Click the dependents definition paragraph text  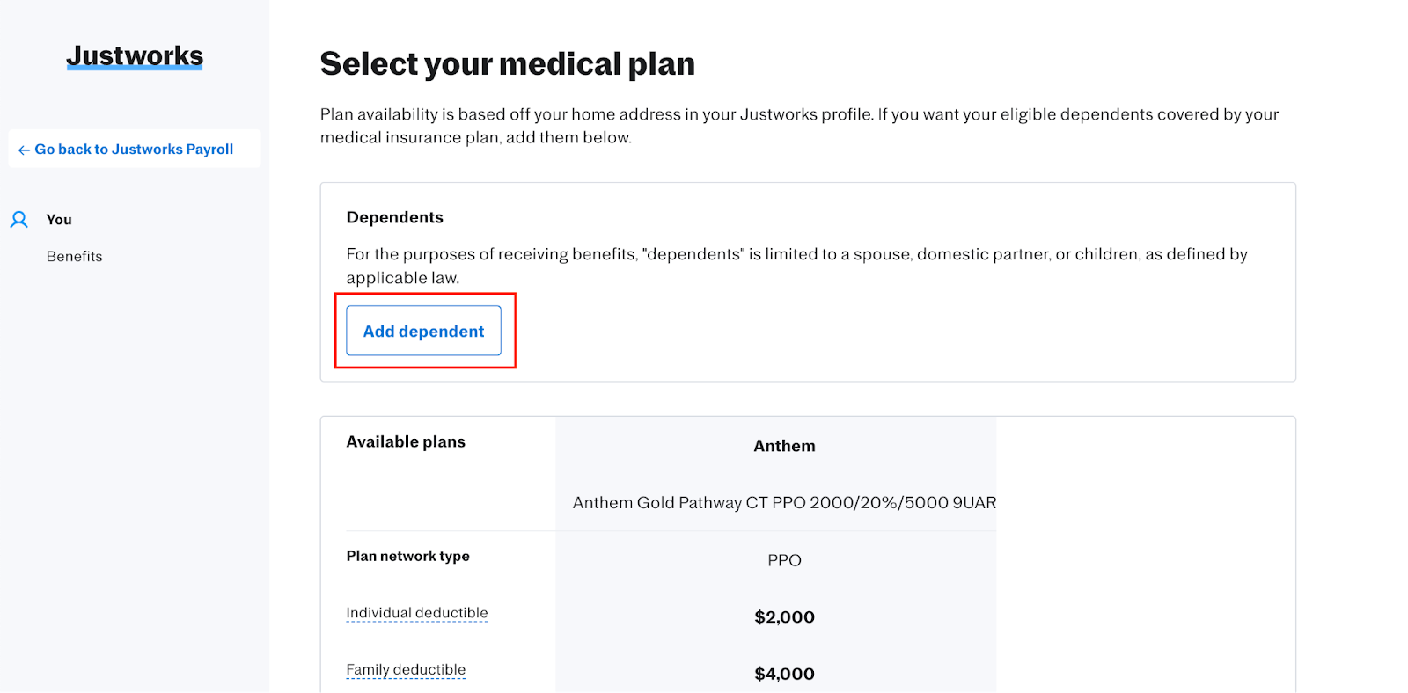[796, 255]
